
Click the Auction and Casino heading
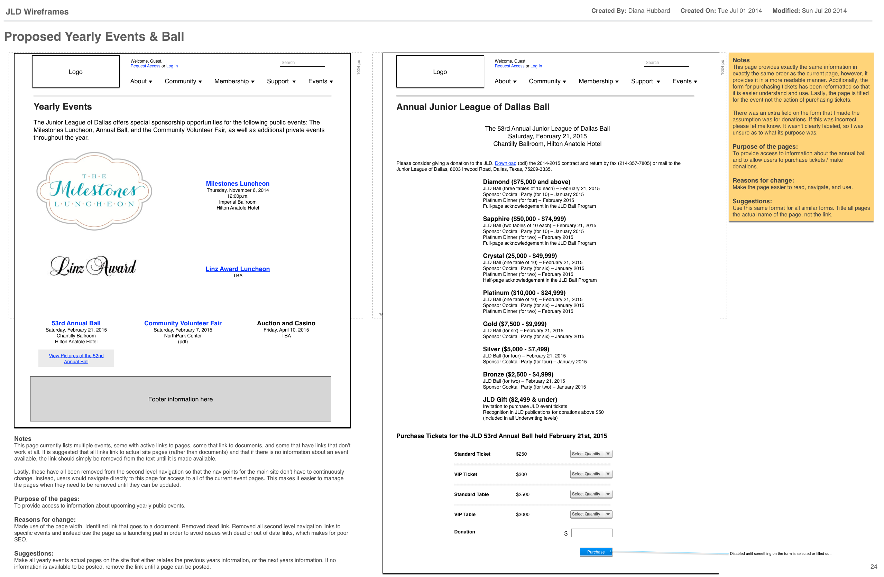point(286,323)
